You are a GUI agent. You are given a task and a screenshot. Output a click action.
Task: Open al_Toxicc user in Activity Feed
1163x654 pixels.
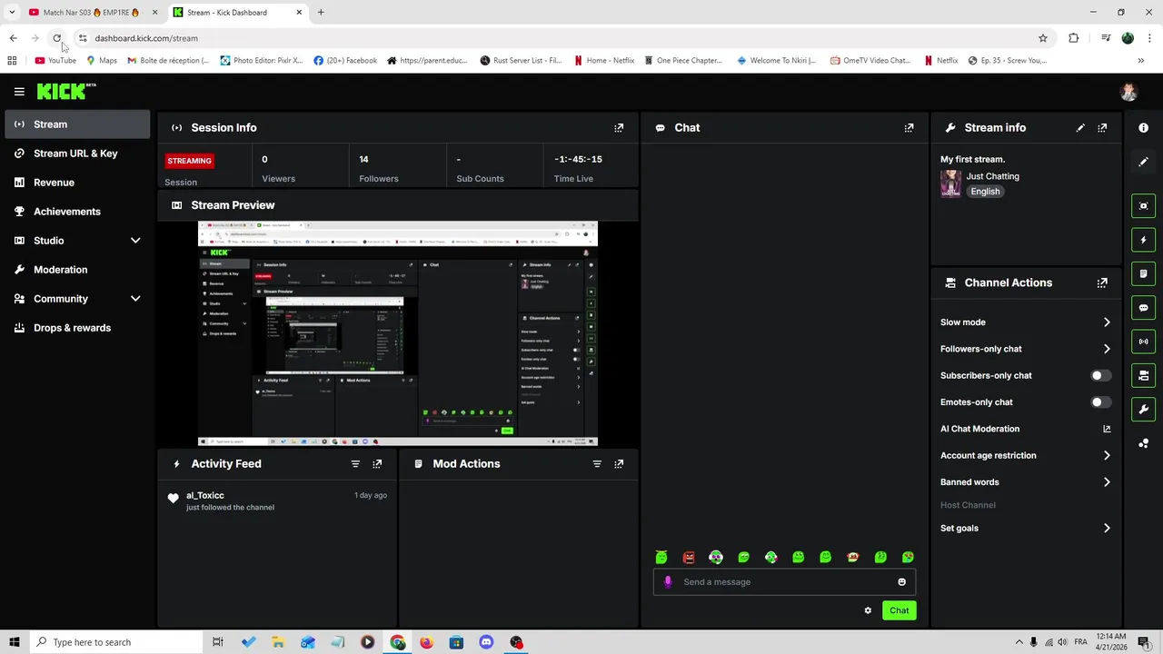click(205, 496)
